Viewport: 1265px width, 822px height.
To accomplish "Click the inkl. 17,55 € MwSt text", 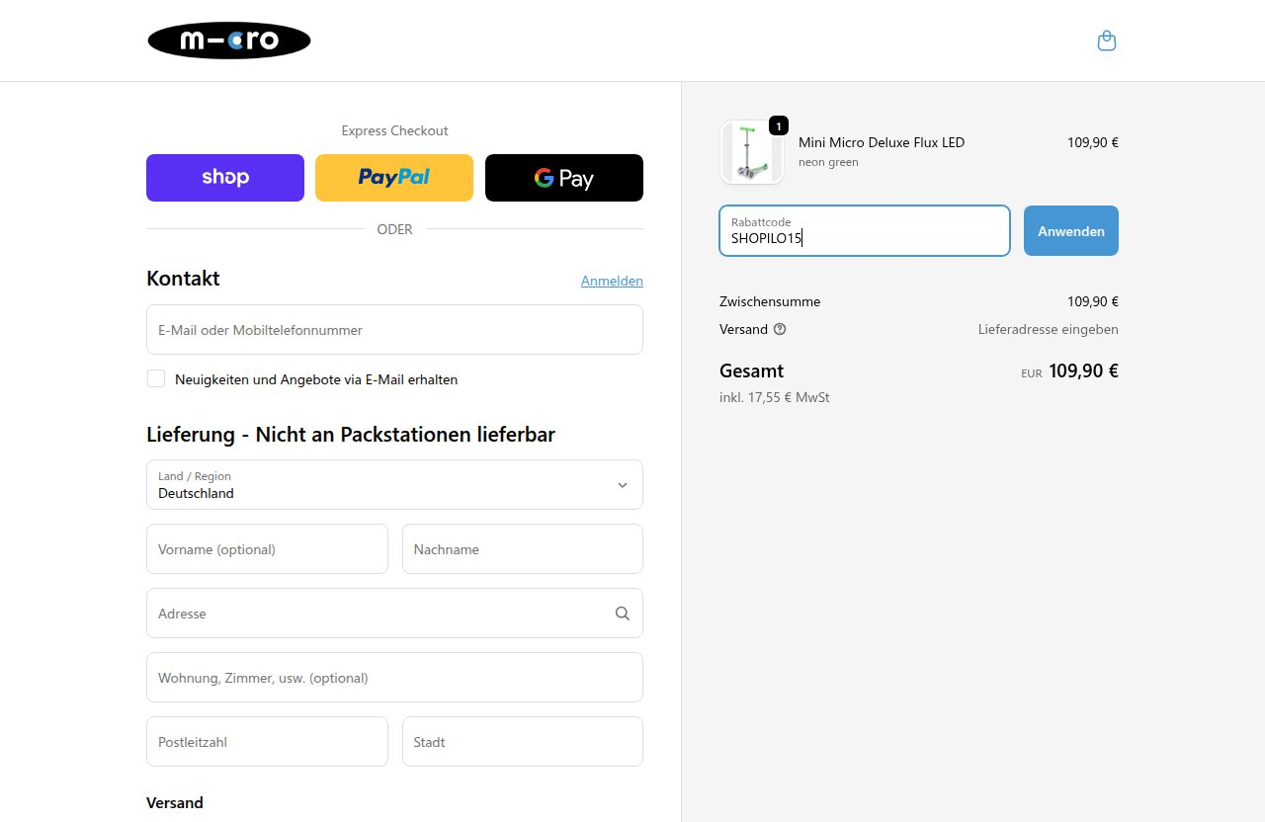I will tap(774, 397).
